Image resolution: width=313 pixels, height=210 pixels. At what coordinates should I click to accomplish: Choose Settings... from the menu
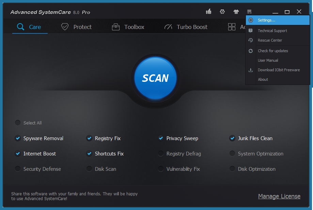pos(278,20)
